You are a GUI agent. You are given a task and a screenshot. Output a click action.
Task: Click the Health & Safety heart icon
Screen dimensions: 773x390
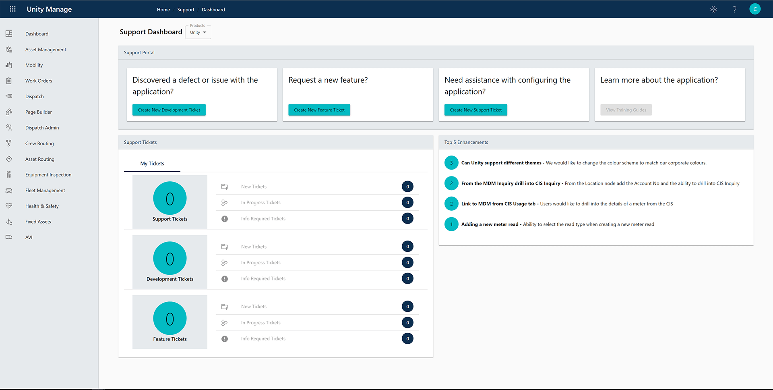(9, 206)
